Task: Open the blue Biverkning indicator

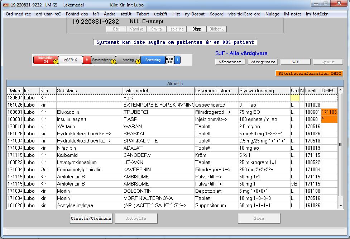Action: [153, 60]
